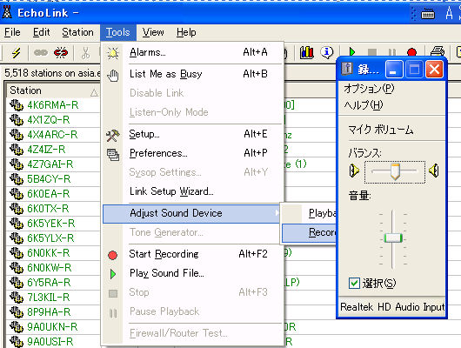461x348 pixels.
Task: Select List Me as Busy
Action: [x=192, y=74]
